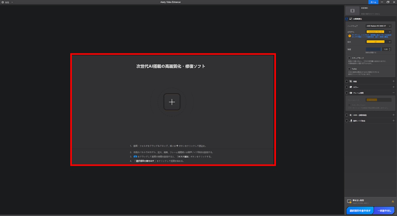The height and width of the screenshot is (216, 397).
Task: Toggle the HDR checkbox
Action: coord(347,115)
